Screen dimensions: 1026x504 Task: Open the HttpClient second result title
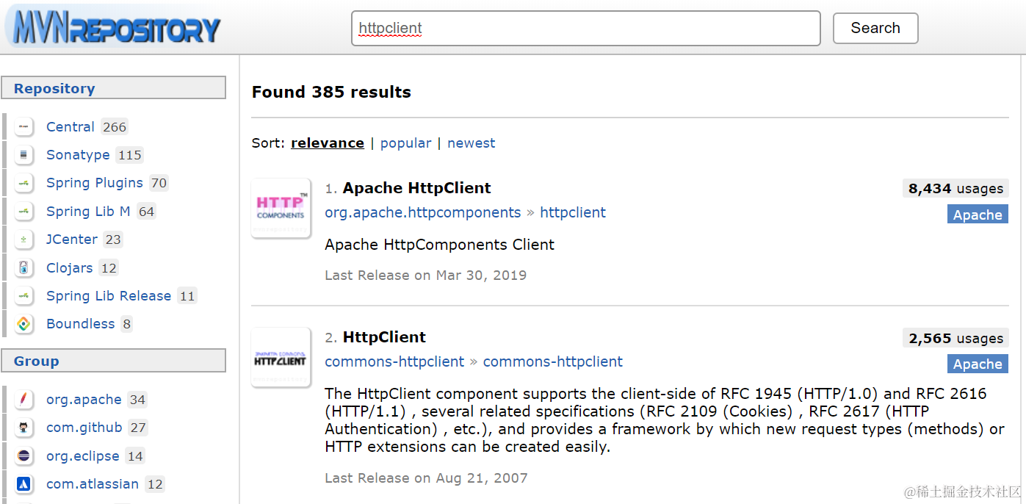click(384, 337)
